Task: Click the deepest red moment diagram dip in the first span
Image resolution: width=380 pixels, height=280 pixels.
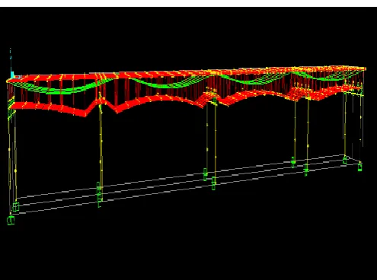Action: coord(85,113)
